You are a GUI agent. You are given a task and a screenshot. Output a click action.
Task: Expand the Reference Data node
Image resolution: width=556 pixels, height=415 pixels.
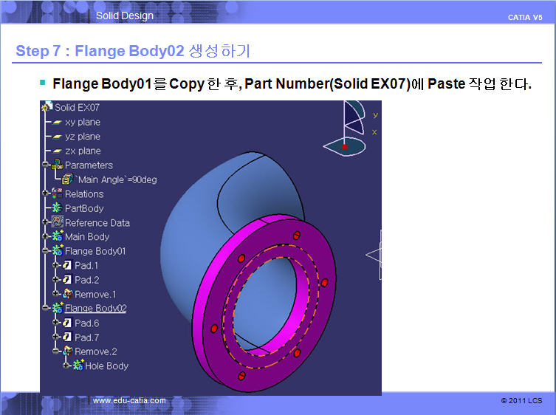point(45,222)
